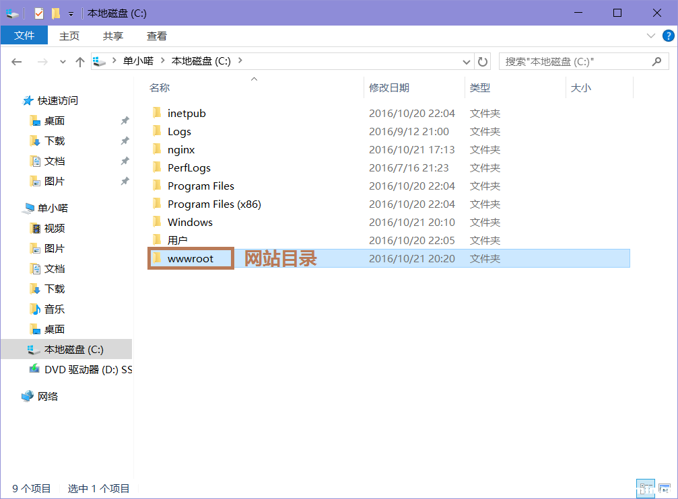The image size is (678, 499).
Task: Click the inetpub folder name
Action: click(x=187, y=113)
